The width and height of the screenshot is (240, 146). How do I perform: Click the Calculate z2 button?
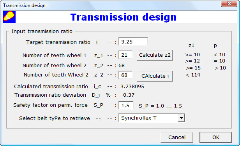[x=155, y=55]
